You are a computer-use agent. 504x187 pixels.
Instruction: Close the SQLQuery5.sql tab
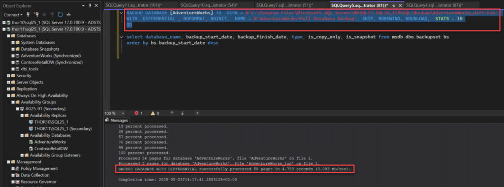point(400,5)
